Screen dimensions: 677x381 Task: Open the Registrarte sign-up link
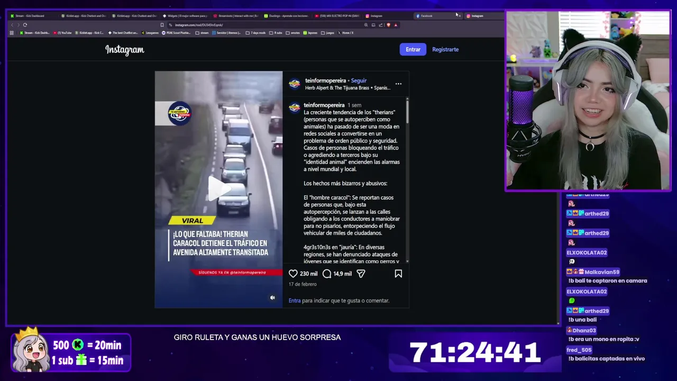445,49
